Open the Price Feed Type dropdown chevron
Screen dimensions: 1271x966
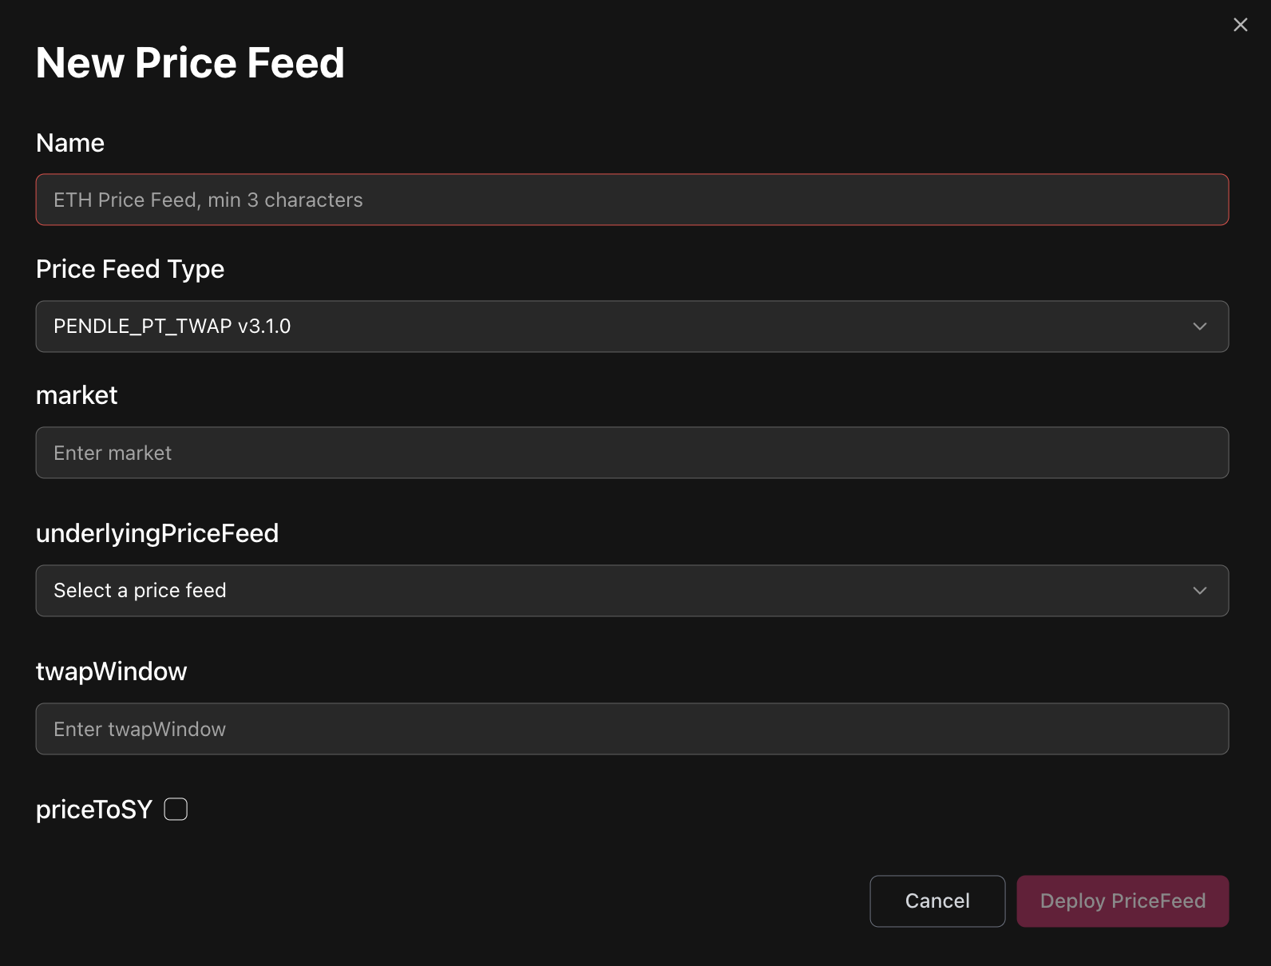click(1199, 327)
